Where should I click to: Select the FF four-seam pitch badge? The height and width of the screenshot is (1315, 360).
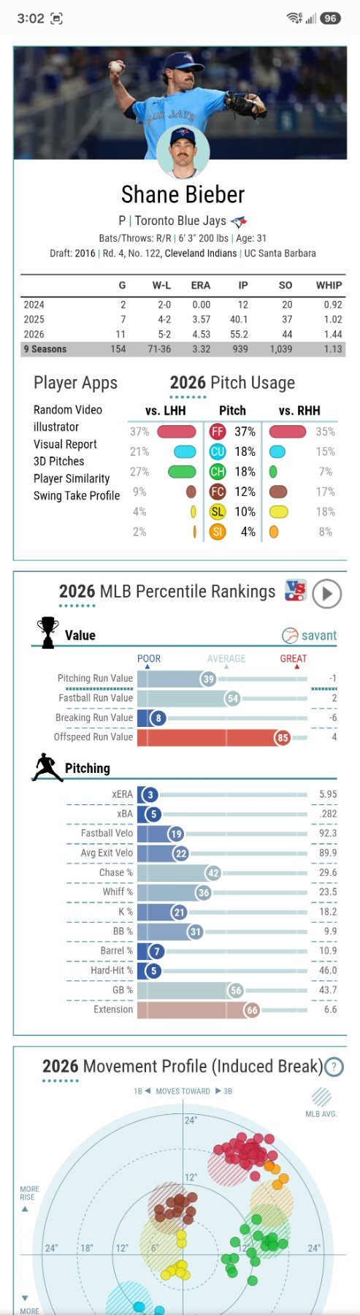click(x=217, y=432)
